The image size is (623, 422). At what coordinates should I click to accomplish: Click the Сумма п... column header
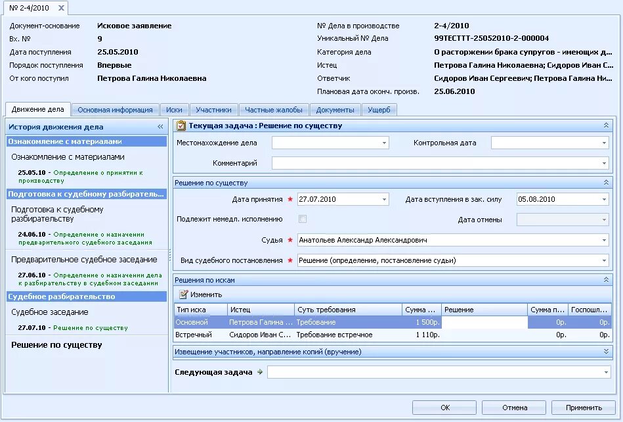(548, 310)
